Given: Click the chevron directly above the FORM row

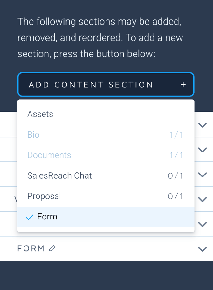Looking at the screenshot, I should click(202, 224).
